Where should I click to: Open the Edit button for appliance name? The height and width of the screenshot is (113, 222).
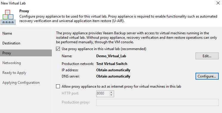(x=207, y=56)
